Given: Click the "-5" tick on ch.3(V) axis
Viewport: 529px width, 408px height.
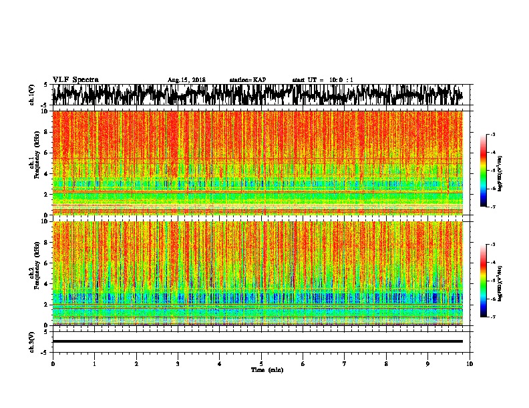Looking at the screenshot, I should (44, 353).
